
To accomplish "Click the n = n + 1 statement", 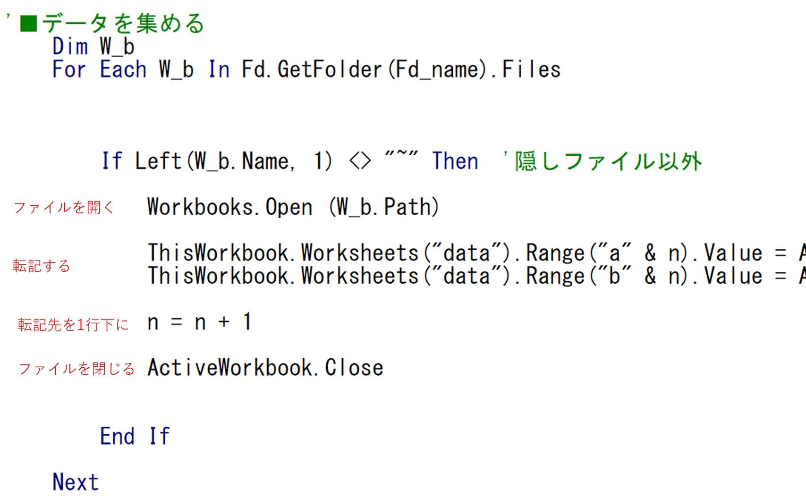I will (199, 322).
